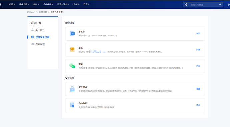Click the ID card icon beside 实名认证
230x127 pixels.
click(x=32, y=44)
